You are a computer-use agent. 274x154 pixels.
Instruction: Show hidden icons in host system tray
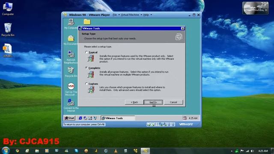[x=232, y=151]
